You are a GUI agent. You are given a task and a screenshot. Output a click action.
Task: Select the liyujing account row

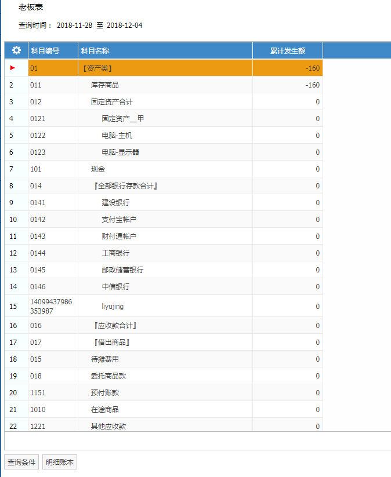pos(164,306)
